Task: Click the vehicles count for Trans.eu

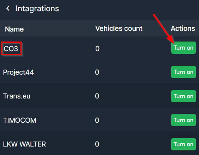Action: click(97, 96)
